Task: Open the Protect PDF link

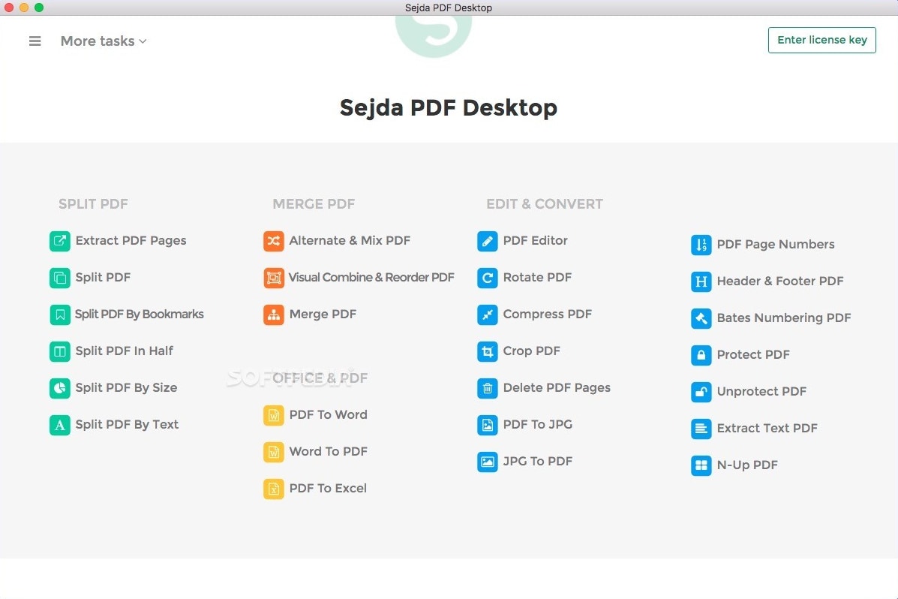Action: click(753, 355)
